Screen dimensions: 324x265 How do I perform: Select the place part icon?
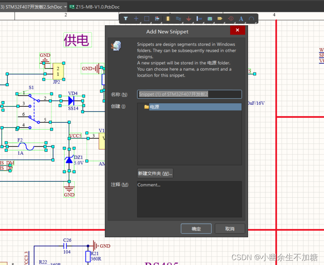(168, 19)
